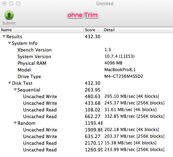This screenshot has height=157, width=173.
Task: Click the Random score 1193.48
Action: tap(94, 123)
